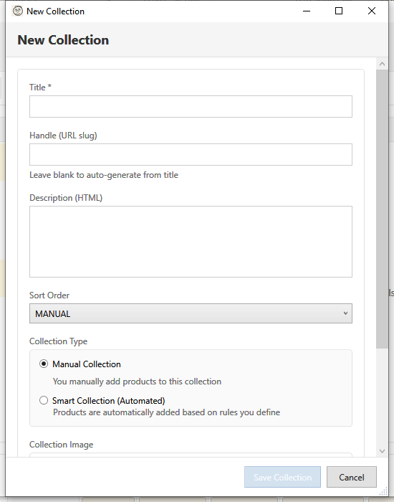Cancel the New Collection dialog

[352, 477]
